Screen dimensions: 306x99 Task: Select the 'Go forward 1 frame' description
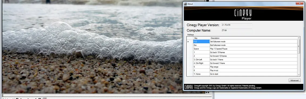point(253,63)
